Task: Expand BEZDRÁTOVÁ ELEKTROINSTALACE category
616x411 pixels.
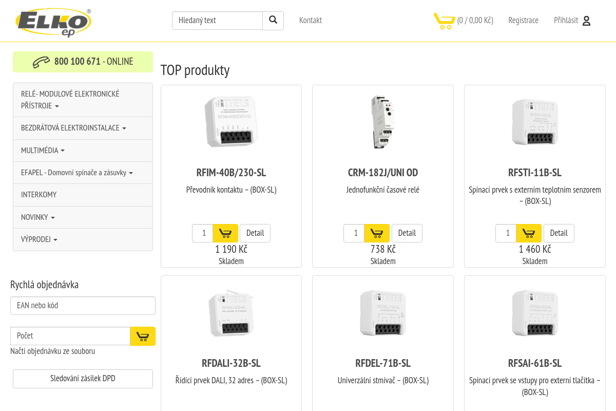Action: click(x=83, y=128)
